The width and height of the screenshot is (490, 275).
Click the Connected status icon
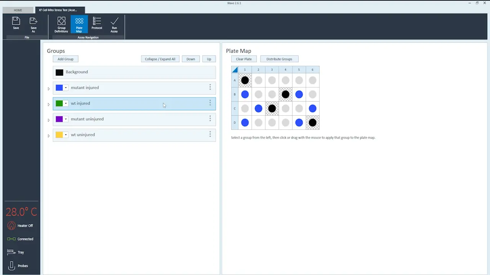(11, 239)
